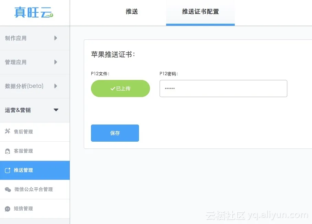Click the WeChat icon beside 微信公众平台管理
Image resolution: width=312 pixels, height=224 pixels.
pos(8,190)
